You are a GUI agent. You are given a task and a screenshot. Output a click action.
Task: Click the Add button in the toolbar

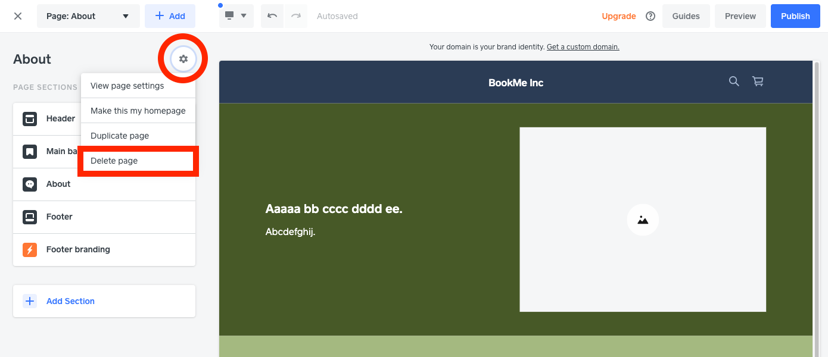pos(170,16)
